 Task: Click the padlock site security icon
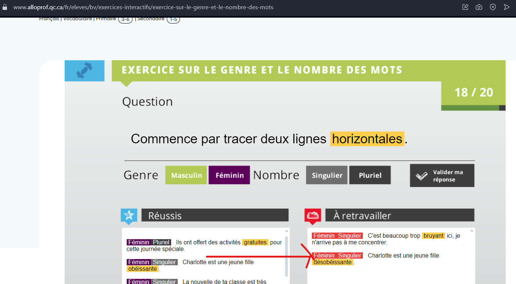5,7
